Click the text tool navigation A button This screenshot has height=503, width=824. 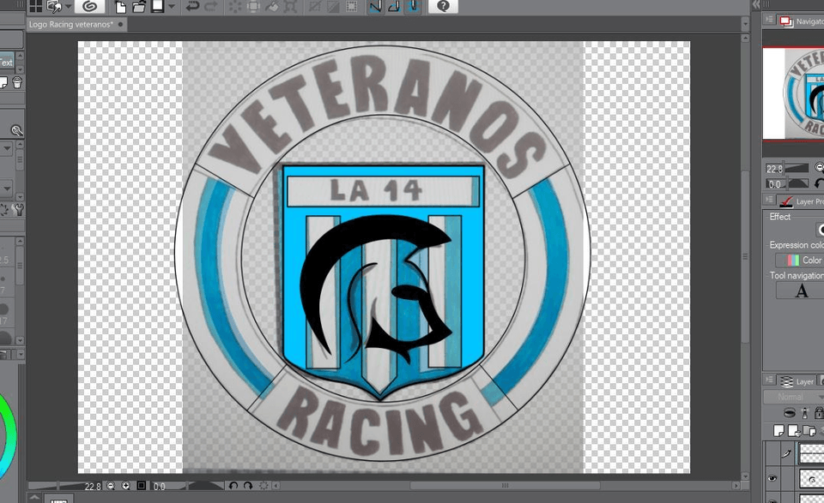(801, 291)
